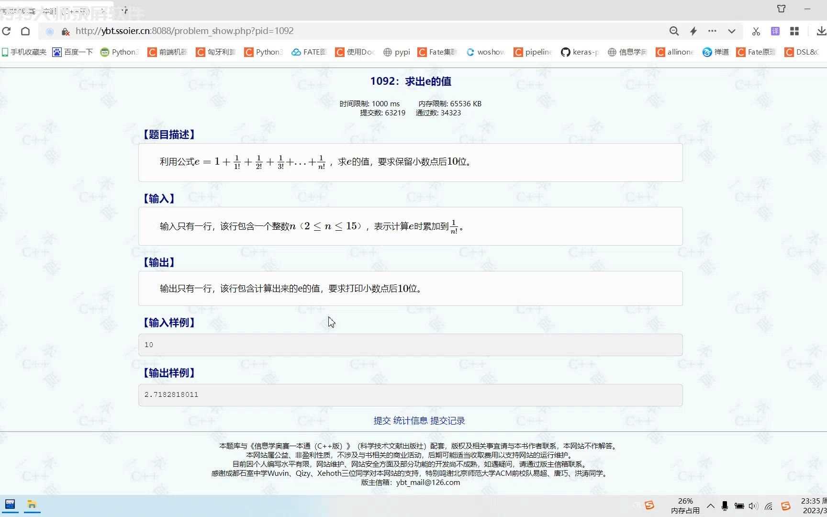827x517 pixels.
Task: Open the first Python3 bookmark with green icon
Action: (x=119, y=52)
